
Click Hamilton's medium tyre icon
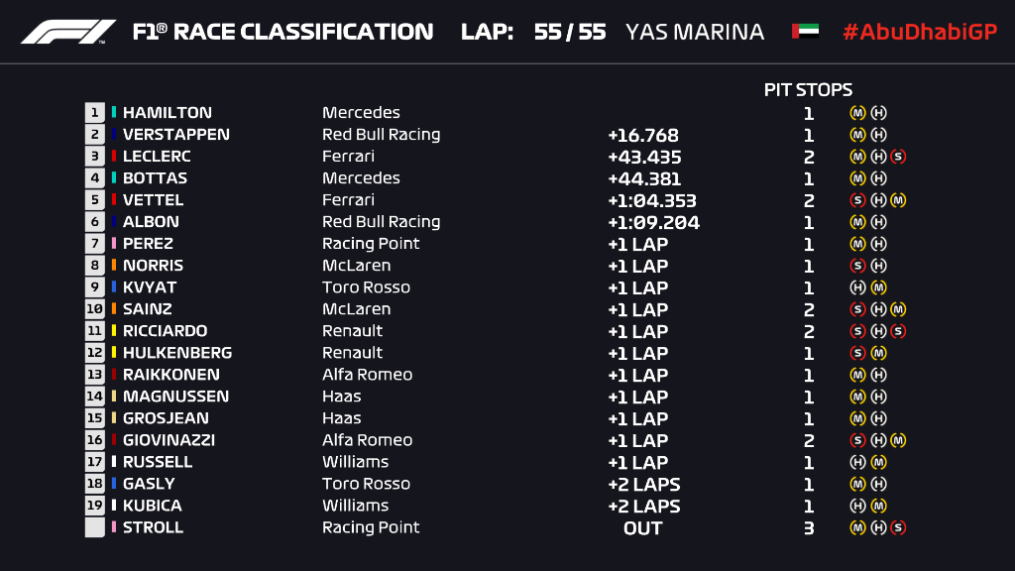857,113
